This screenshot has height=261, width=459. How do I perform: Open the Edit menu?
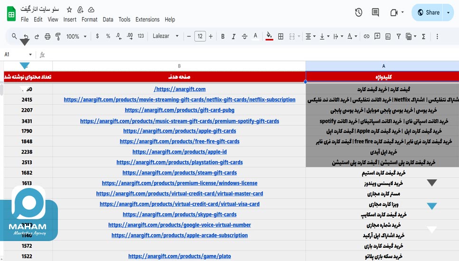(x=38, y=19)
